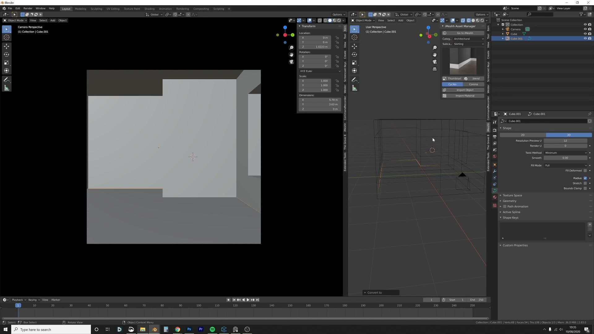
Task: Activate the Move tool in left viewport
Action: coord(6,46)
